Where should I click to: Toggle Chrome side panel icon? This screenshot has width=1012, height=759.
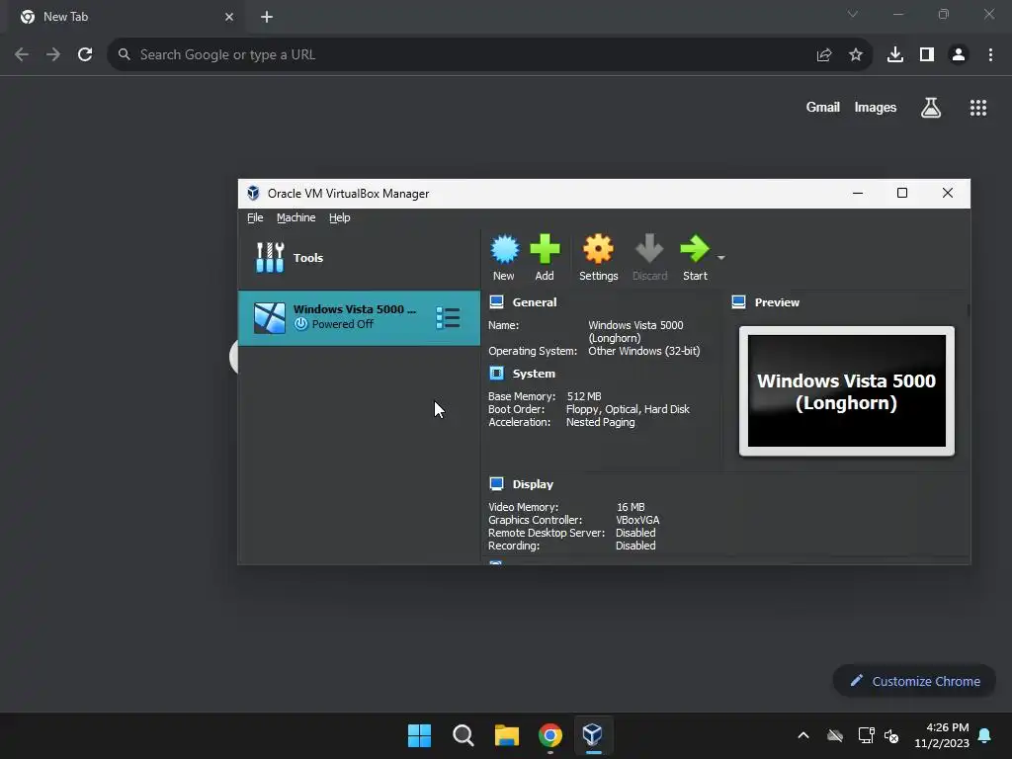[927, 54]
